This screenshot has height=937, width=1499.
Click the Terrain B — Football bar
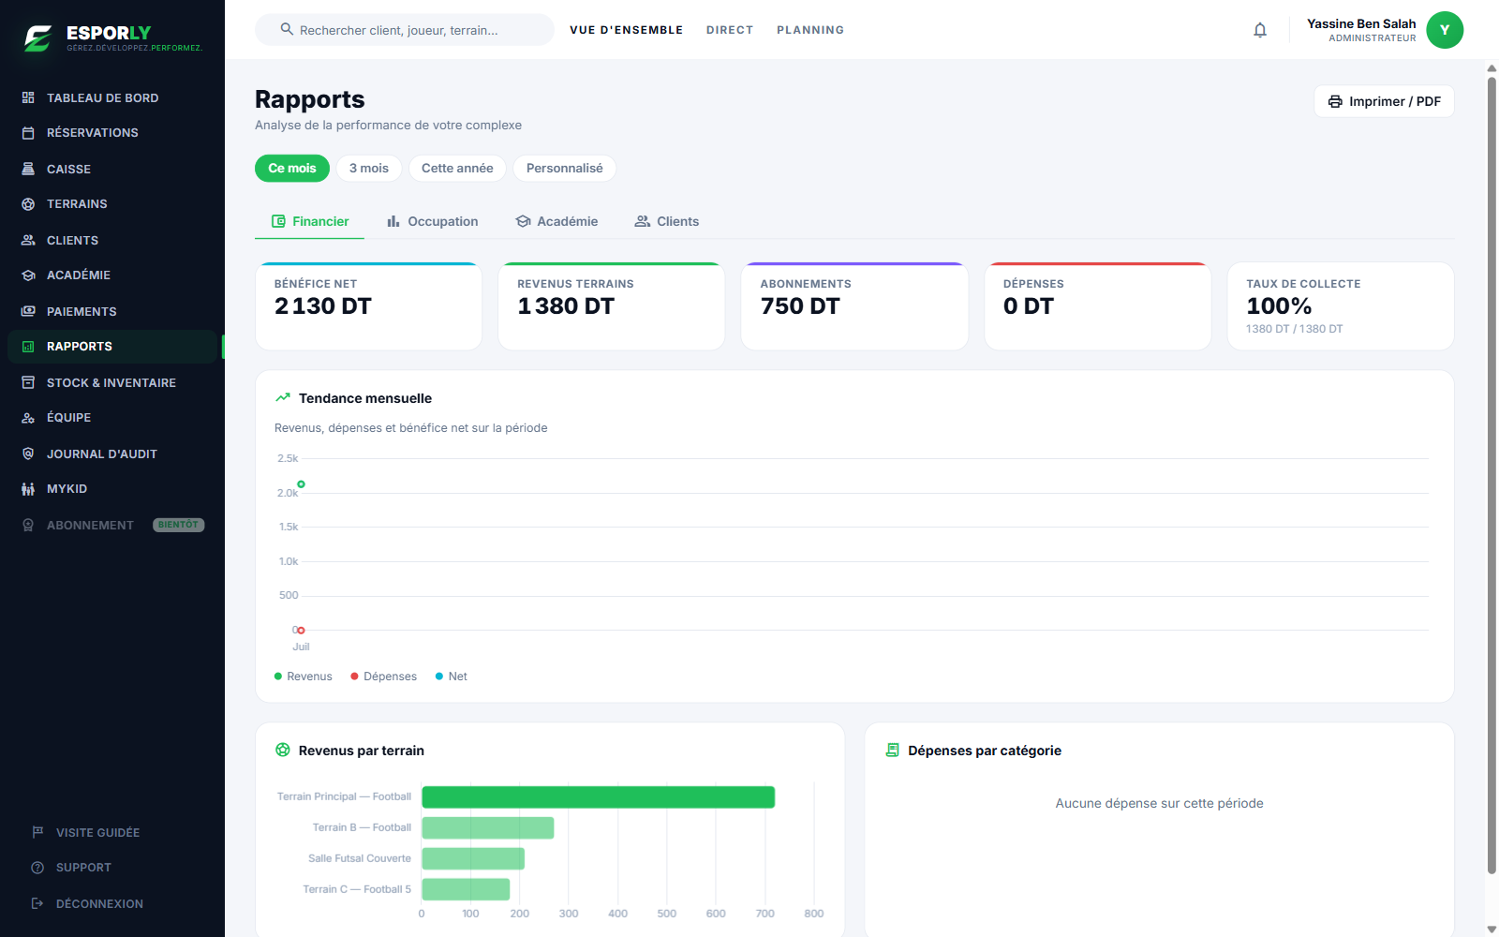click(487, 828)
